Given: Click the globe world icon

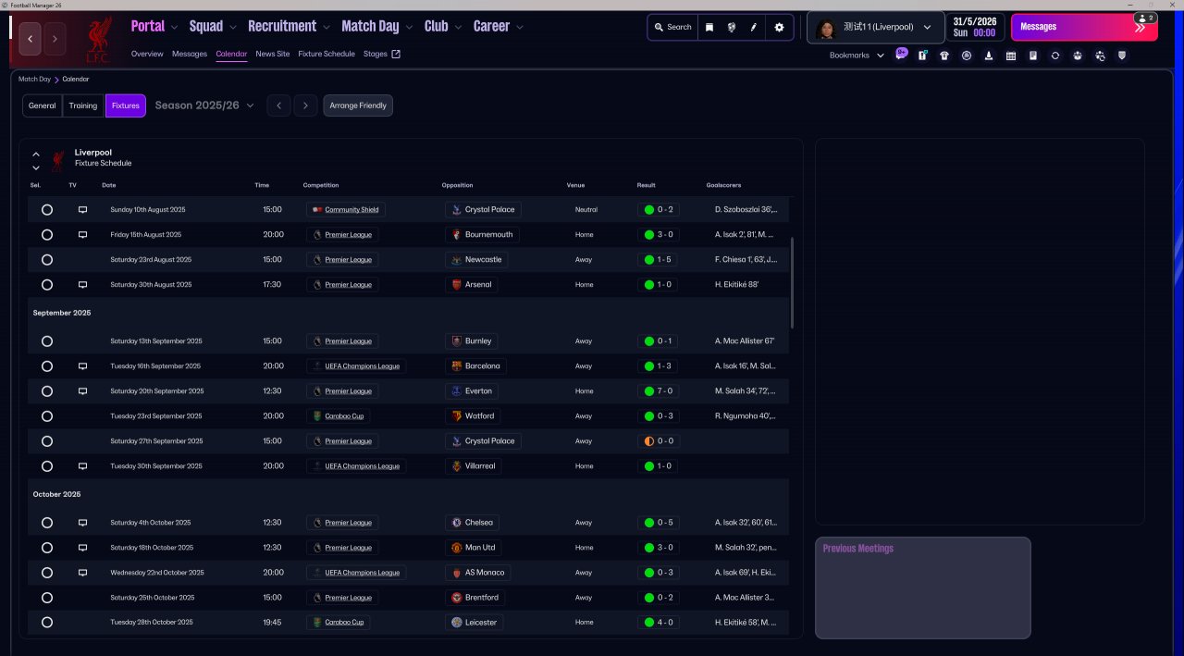Looking at the screenshot, I should pyautogui.click(x=731, y=28).
